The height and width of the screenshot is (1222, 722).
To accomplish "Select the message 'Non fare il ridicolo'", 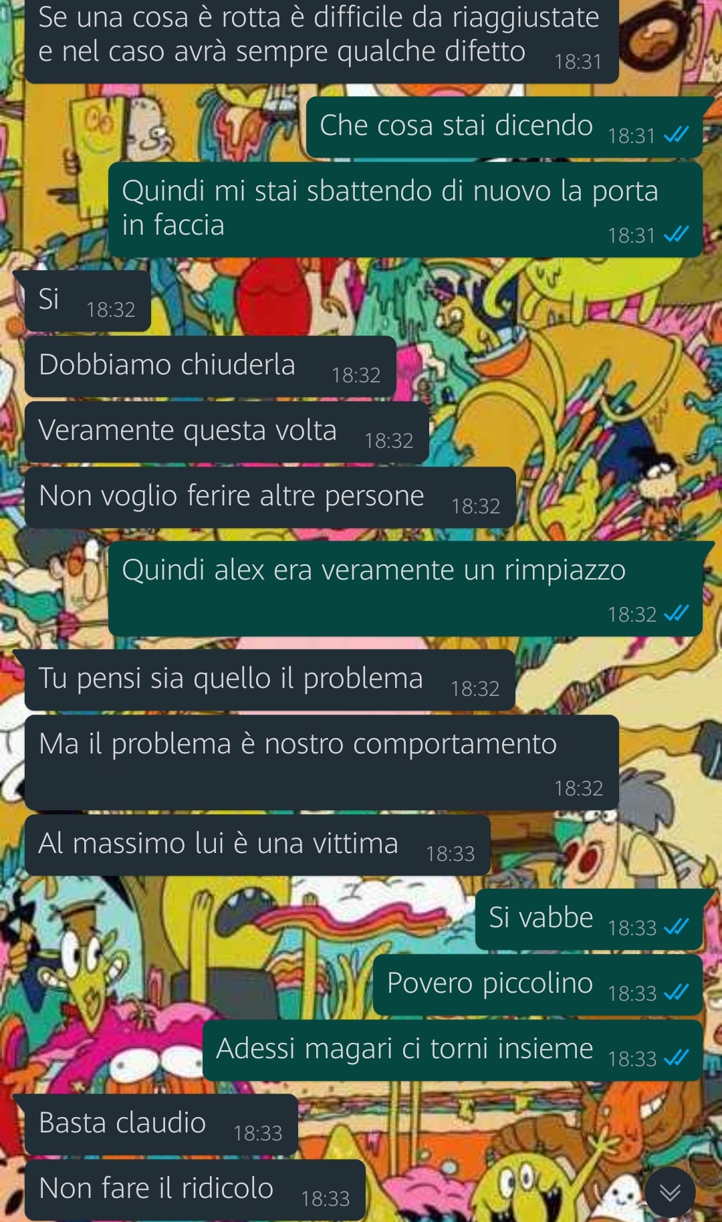I will coord(195,1190).
